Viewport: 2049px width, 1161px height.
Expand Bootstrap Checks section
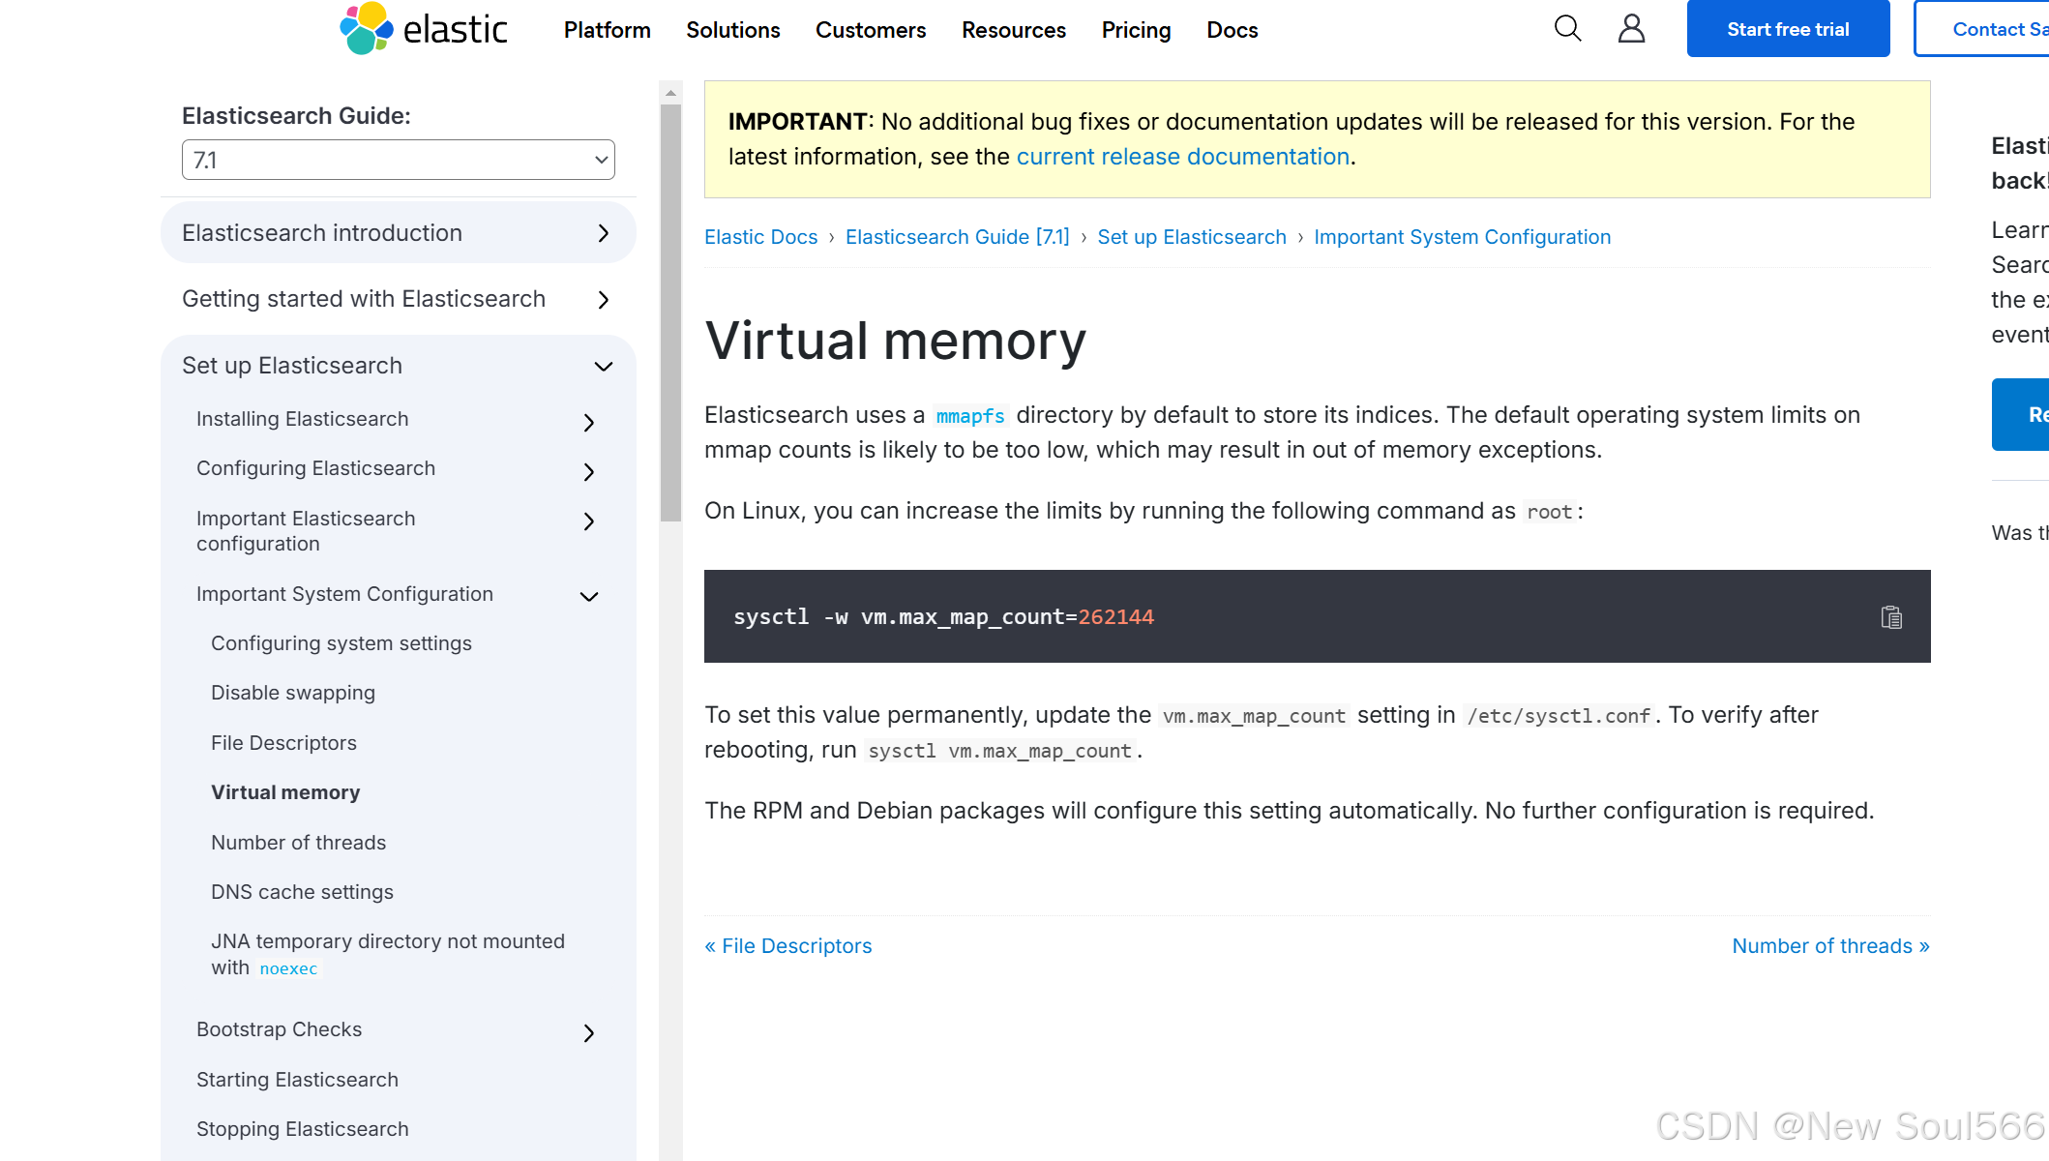pyautogui.click(x=587, y=1033)
